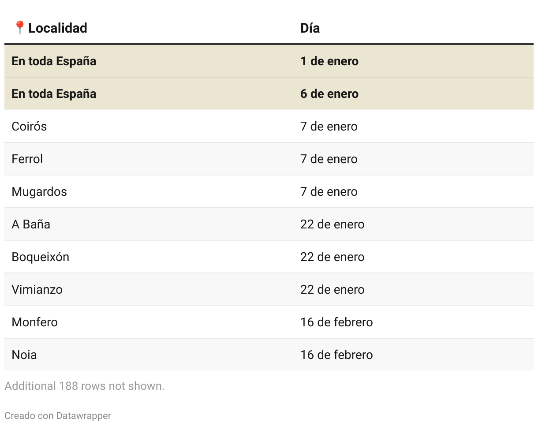The width and height of the screenshot is (538, 426).
Task: Click the red pin icon beside Localidad
Action: coord(20,28)
